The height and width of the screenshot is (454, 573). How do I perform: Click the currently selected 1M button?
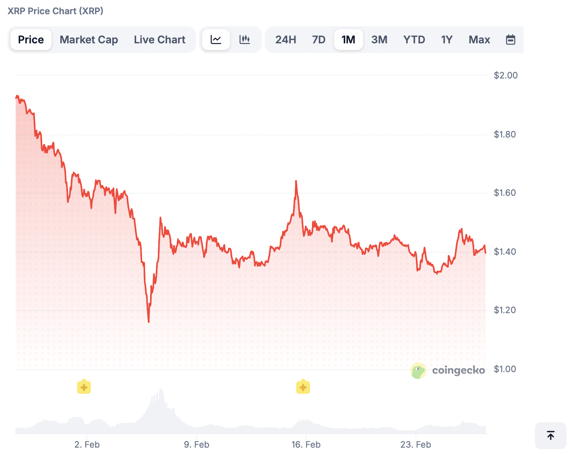point(348,39)
